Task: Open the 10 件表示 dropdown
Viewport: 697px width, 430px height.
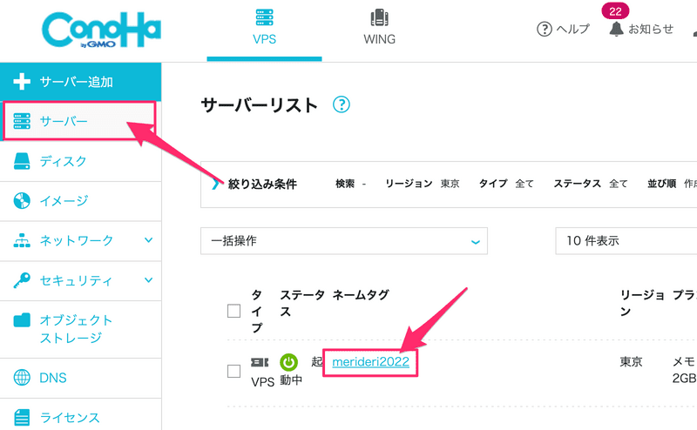Action: click(x=626, y=241)
